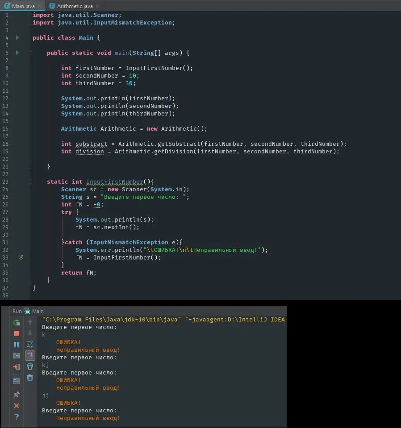Viewport: 401px width, 428px height.
Task: Collapse the imports fold at line 1
Action: coord(30,15)
